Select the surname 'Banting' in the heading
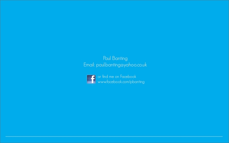 coord(120,58)
